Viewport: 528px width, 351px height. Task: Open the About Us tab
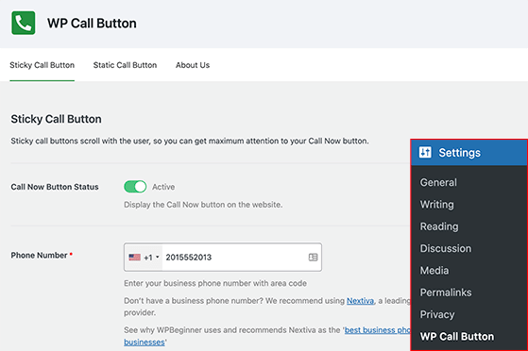(x=193, y=65)
